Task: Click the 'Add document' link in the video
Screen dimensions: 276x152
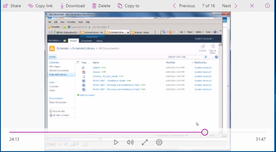Action: pos(86,95)
